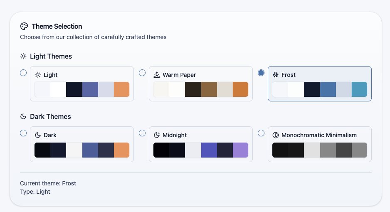Screen dimensions: 390x212
Task: Click the moon icon next to Dark Themes
Action: pos(23,116)
